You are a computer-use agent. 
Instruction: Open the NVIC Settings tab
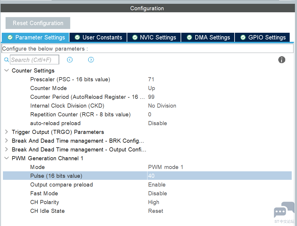tap(154, 37)
